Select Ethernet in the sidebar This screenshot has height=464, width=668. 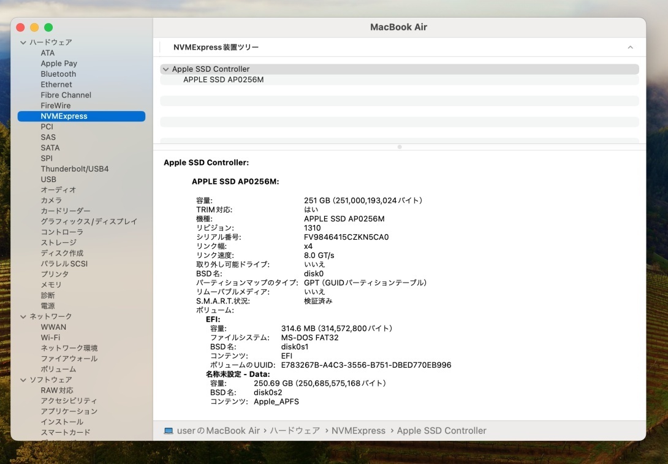tap(56, 85)
